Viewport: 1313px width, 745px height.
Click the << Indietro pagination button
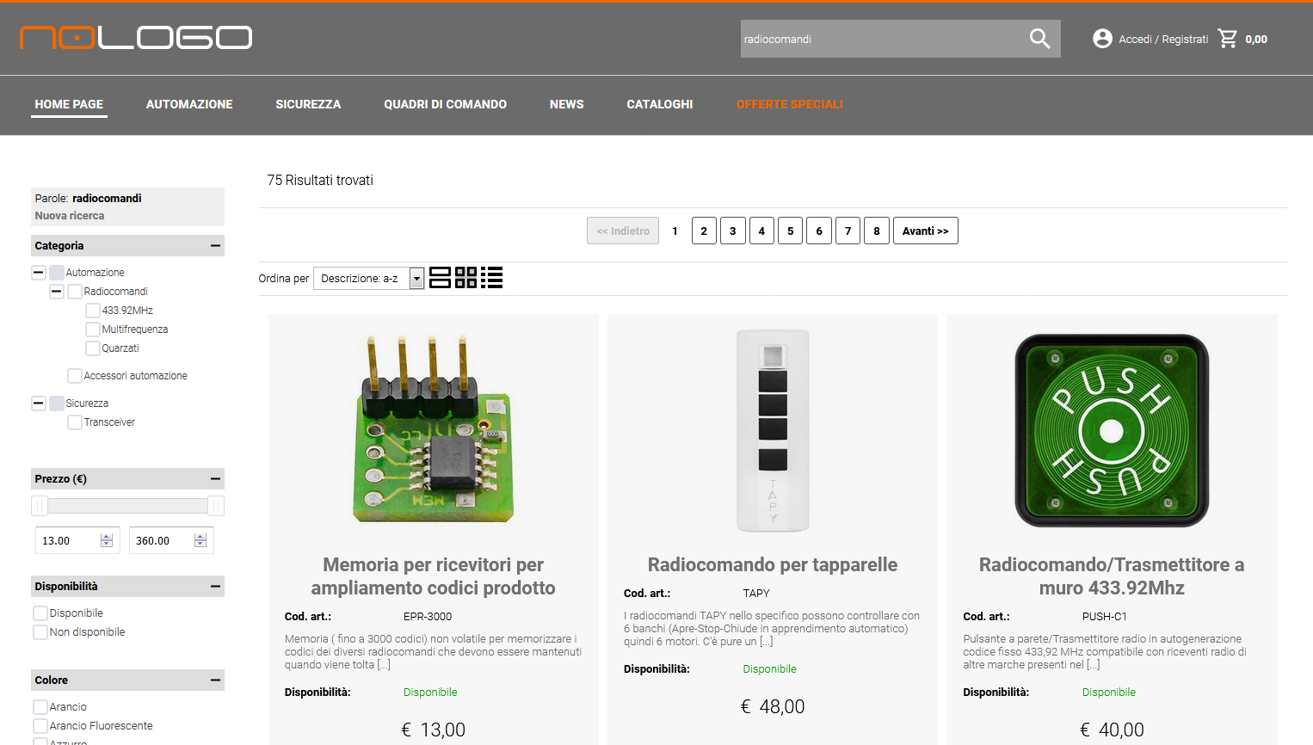(623, 231)
